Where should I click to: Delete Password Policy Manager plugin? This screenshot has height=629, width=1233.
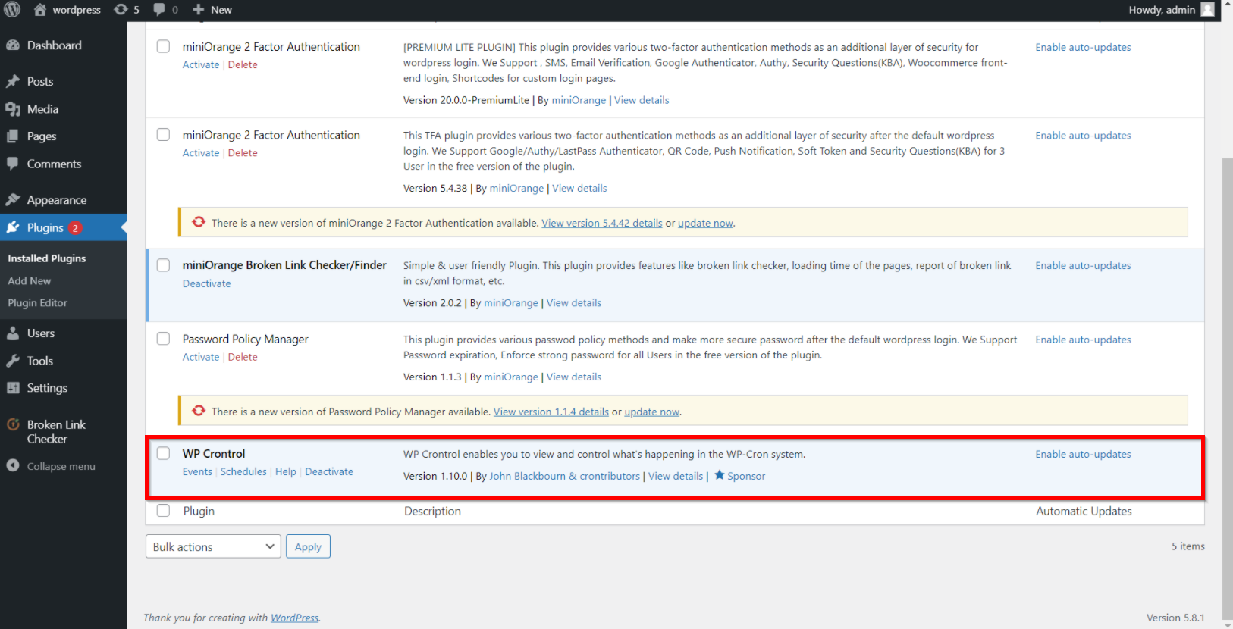243,357
